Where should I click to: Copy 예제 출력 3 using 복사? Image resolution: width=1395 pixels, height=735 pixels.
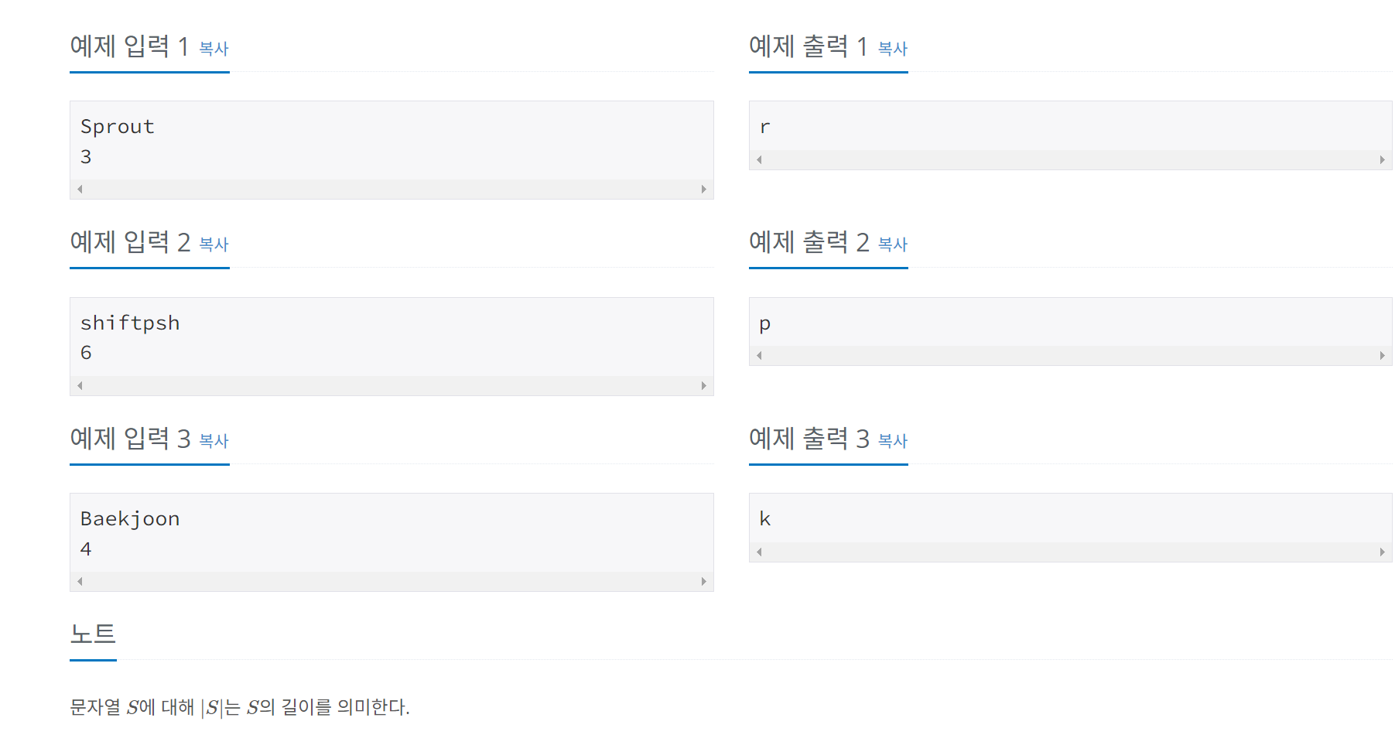click(892, 442)
